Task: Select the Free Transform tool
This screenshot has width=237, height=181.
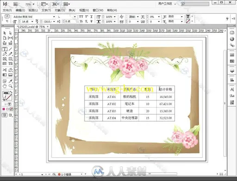Action: pyautogui.click(x=10, y=70)
